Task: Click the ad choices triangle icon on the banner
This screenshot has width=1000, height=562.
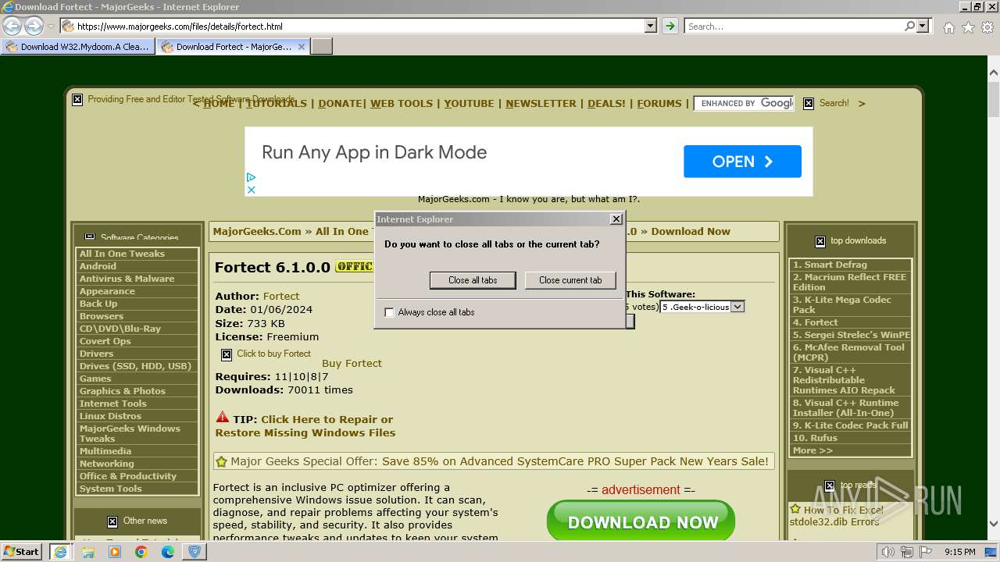Action: click(x=252, y=178)
